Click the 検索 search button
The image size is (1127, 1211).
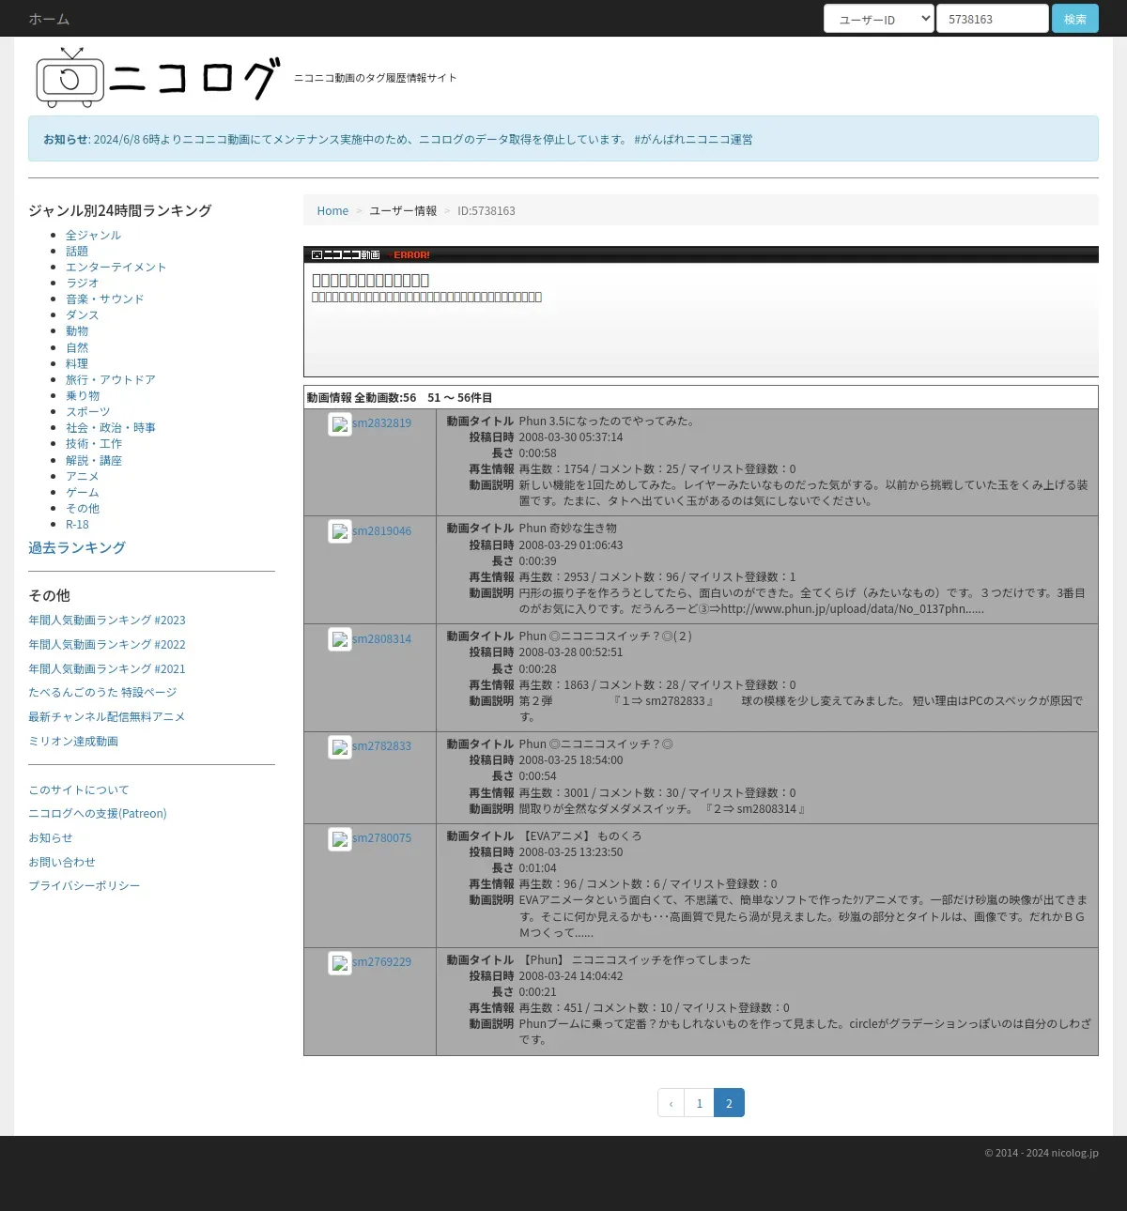coord(1075,19)
